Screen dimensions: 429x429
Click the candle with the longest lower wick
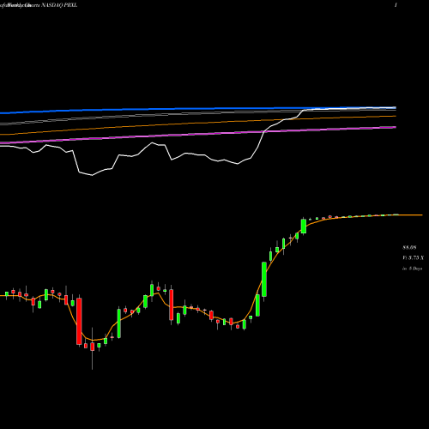[93, 348]
